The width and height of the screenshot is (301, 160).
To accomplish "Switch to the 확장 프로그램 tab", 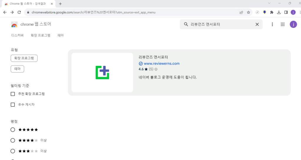I will [x=41, y=35].
